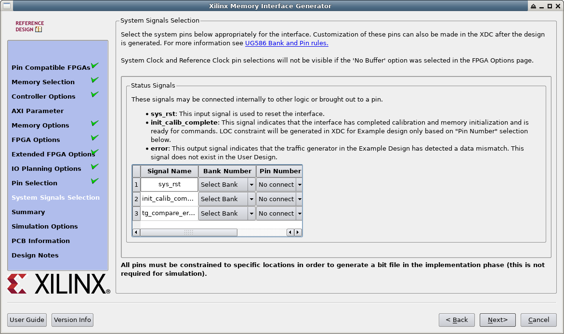Screen dimensions: 564x334
Task: Go to the AXI Parameter step
Action: [38, 111]
